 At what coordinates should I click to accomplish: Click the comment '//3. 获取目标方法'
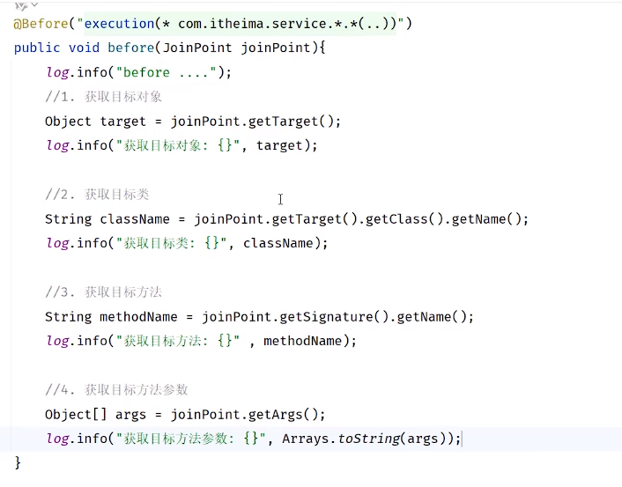coord(103,292)
